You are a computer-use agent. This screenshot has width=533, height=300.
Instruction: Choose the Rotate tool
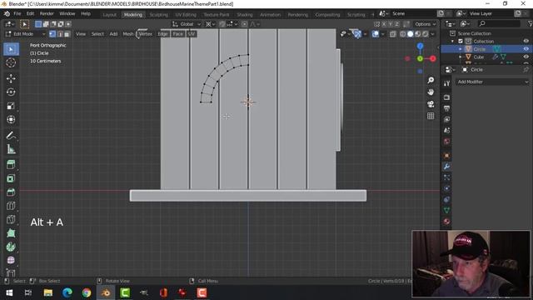point(11,92)
